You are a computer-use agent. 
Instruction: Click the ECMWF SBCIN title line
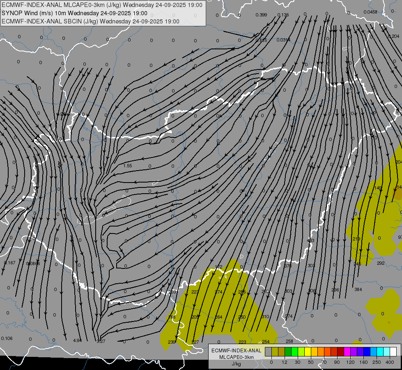(90, 21)
